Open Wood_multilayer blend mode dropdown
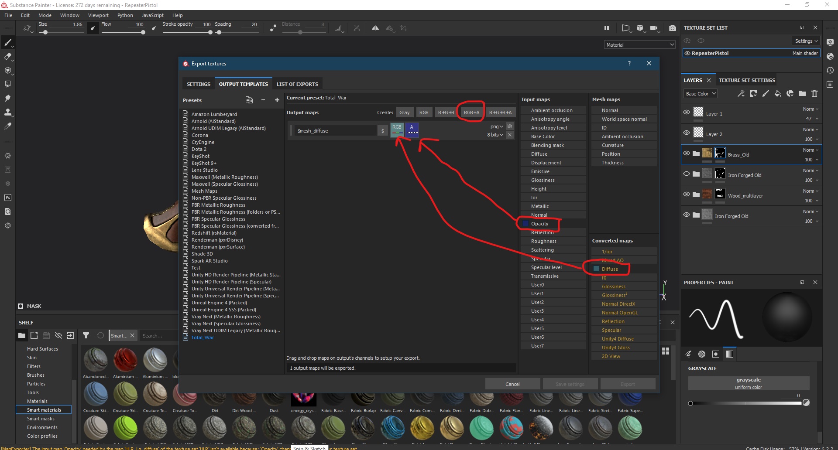The height and width of the screenshot is (450, 838). point(811,191)
